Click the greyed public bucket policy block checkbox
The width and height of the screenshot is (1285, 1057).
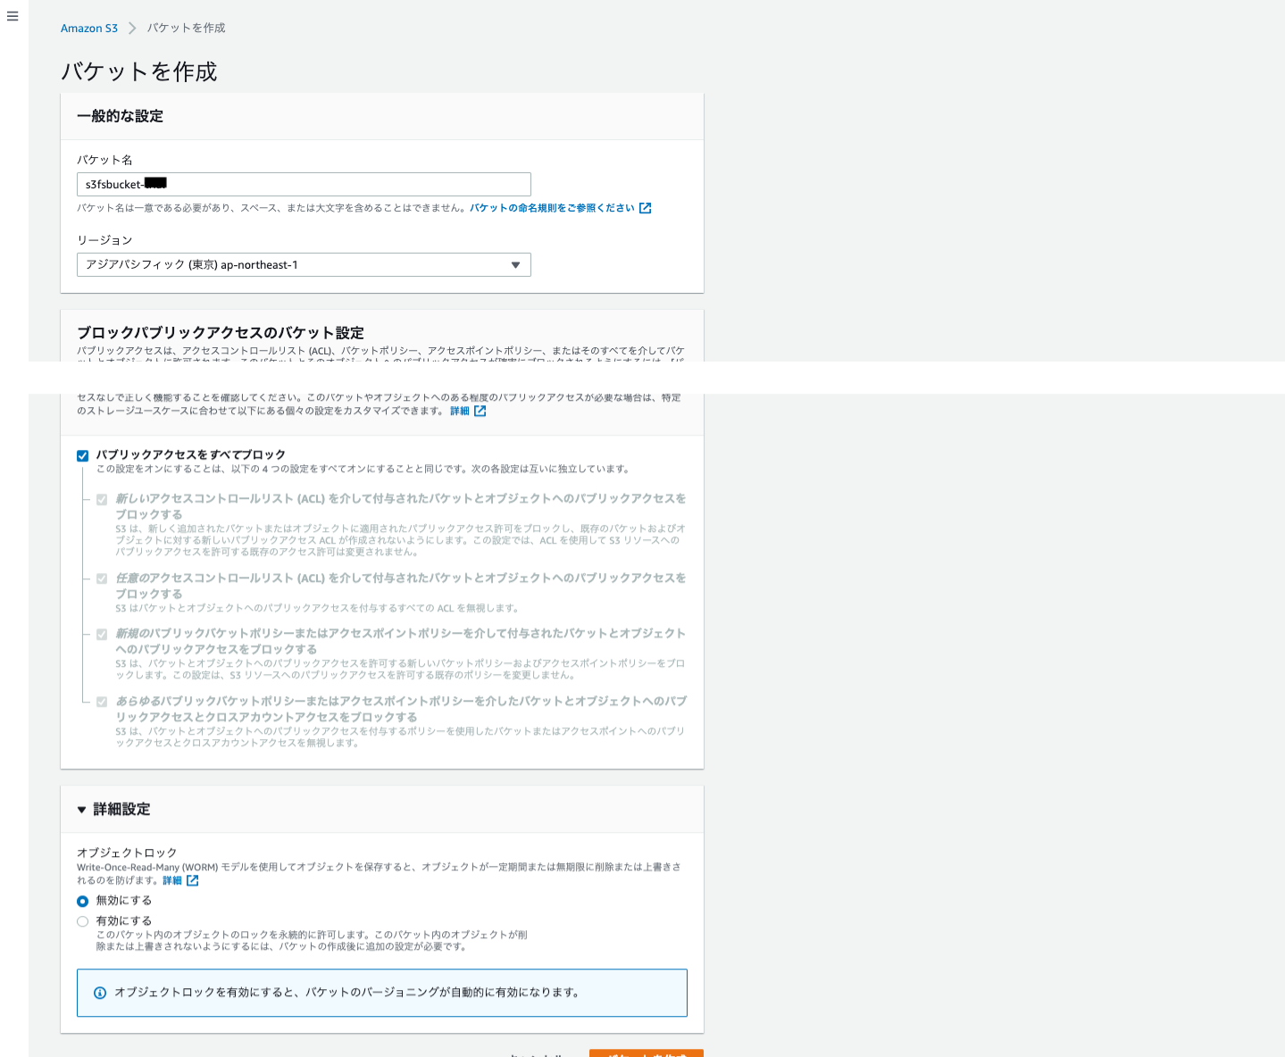click(x=101, y=634)
